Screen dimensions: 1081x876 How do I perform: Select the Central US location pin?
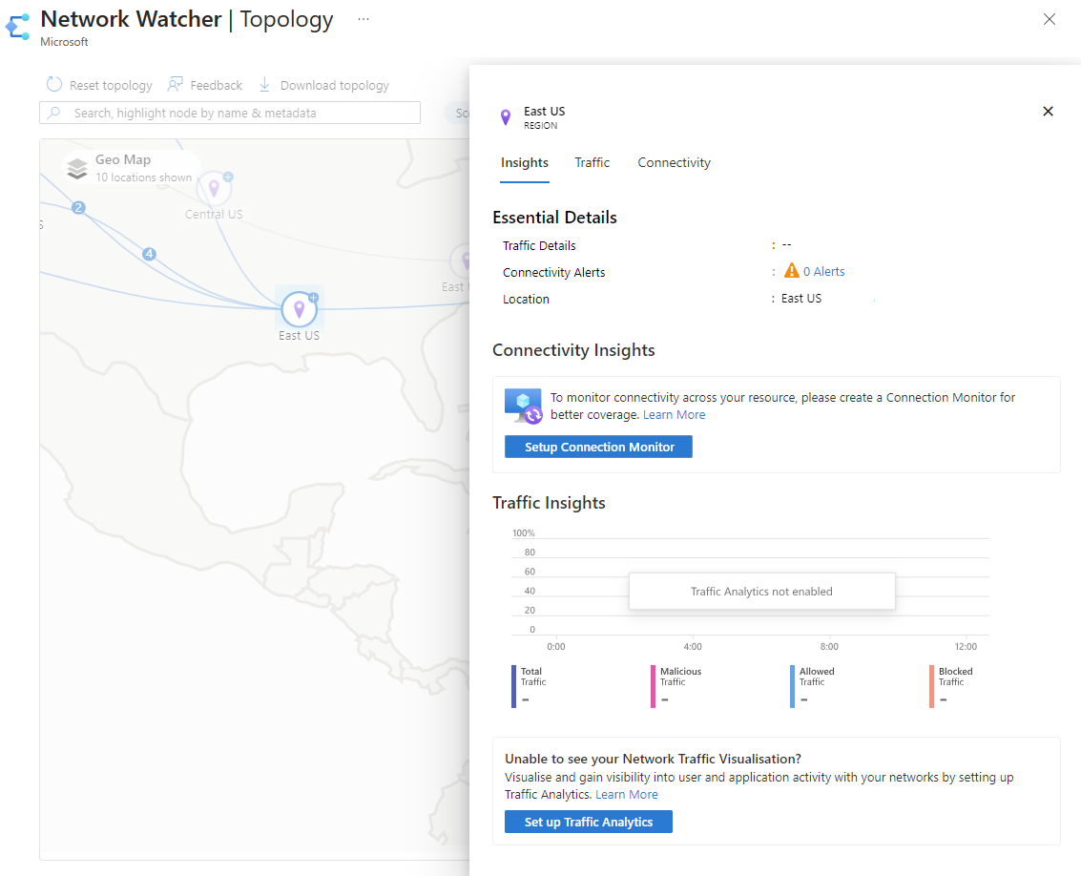tap(214, 188)
